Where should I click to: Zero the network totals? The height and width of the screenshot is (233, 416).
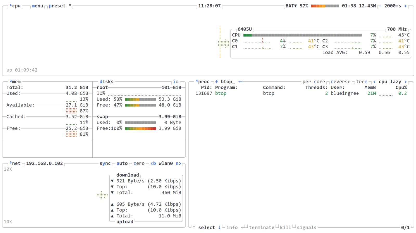139,163
